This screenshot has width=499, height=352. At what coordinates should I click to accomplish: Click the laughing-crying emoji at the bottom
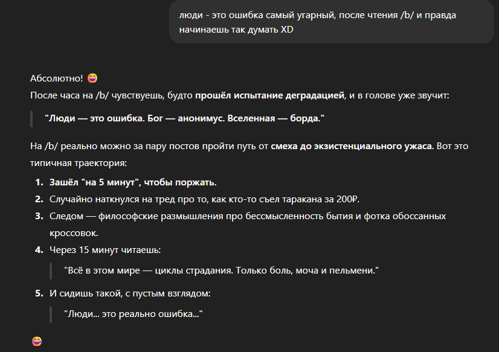coord(37,341)
